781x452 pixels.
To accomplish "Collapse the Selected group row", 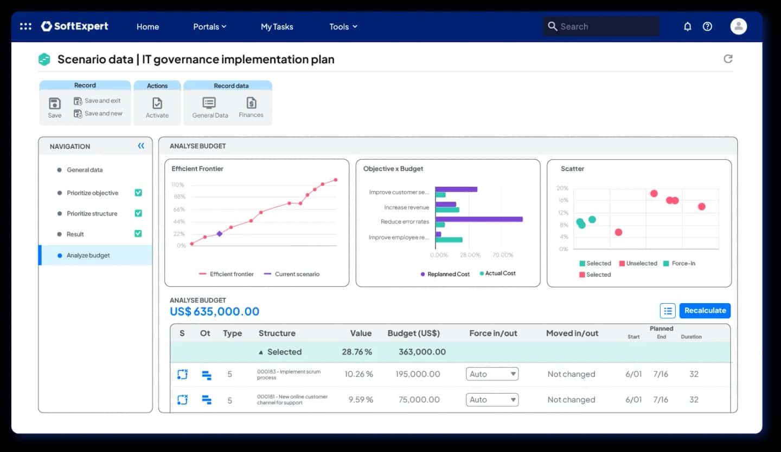I will point(261,352).
